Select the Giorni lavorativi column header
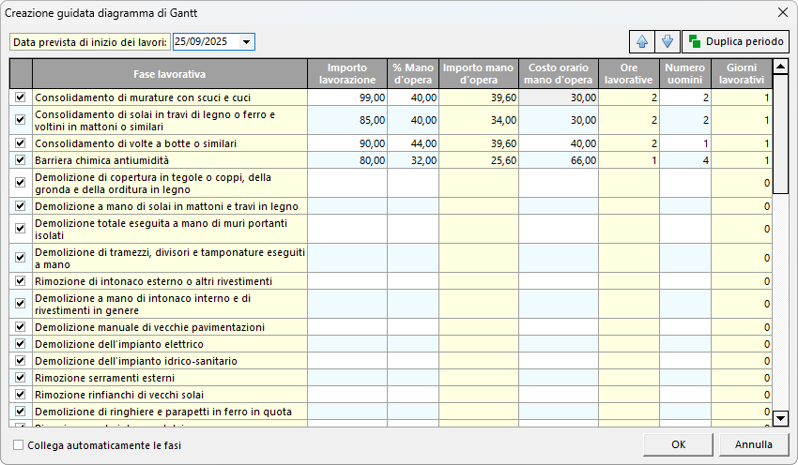 tap(741, 73)
